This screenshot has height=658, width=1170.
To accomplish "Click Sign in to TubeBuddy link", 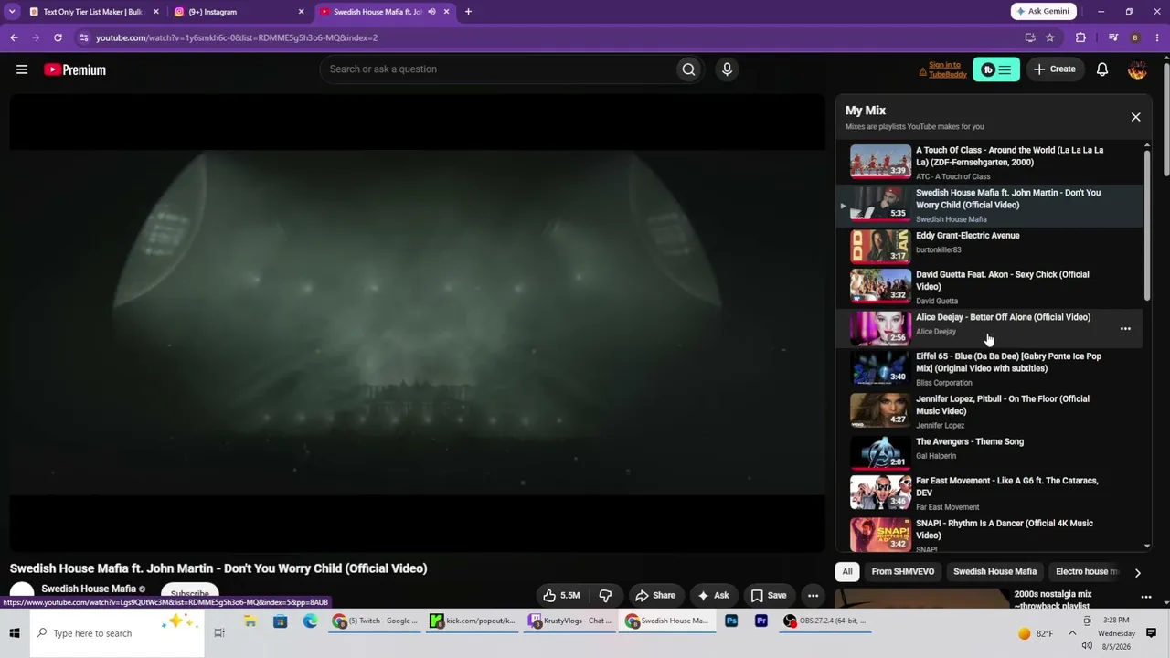I will 947,69.
